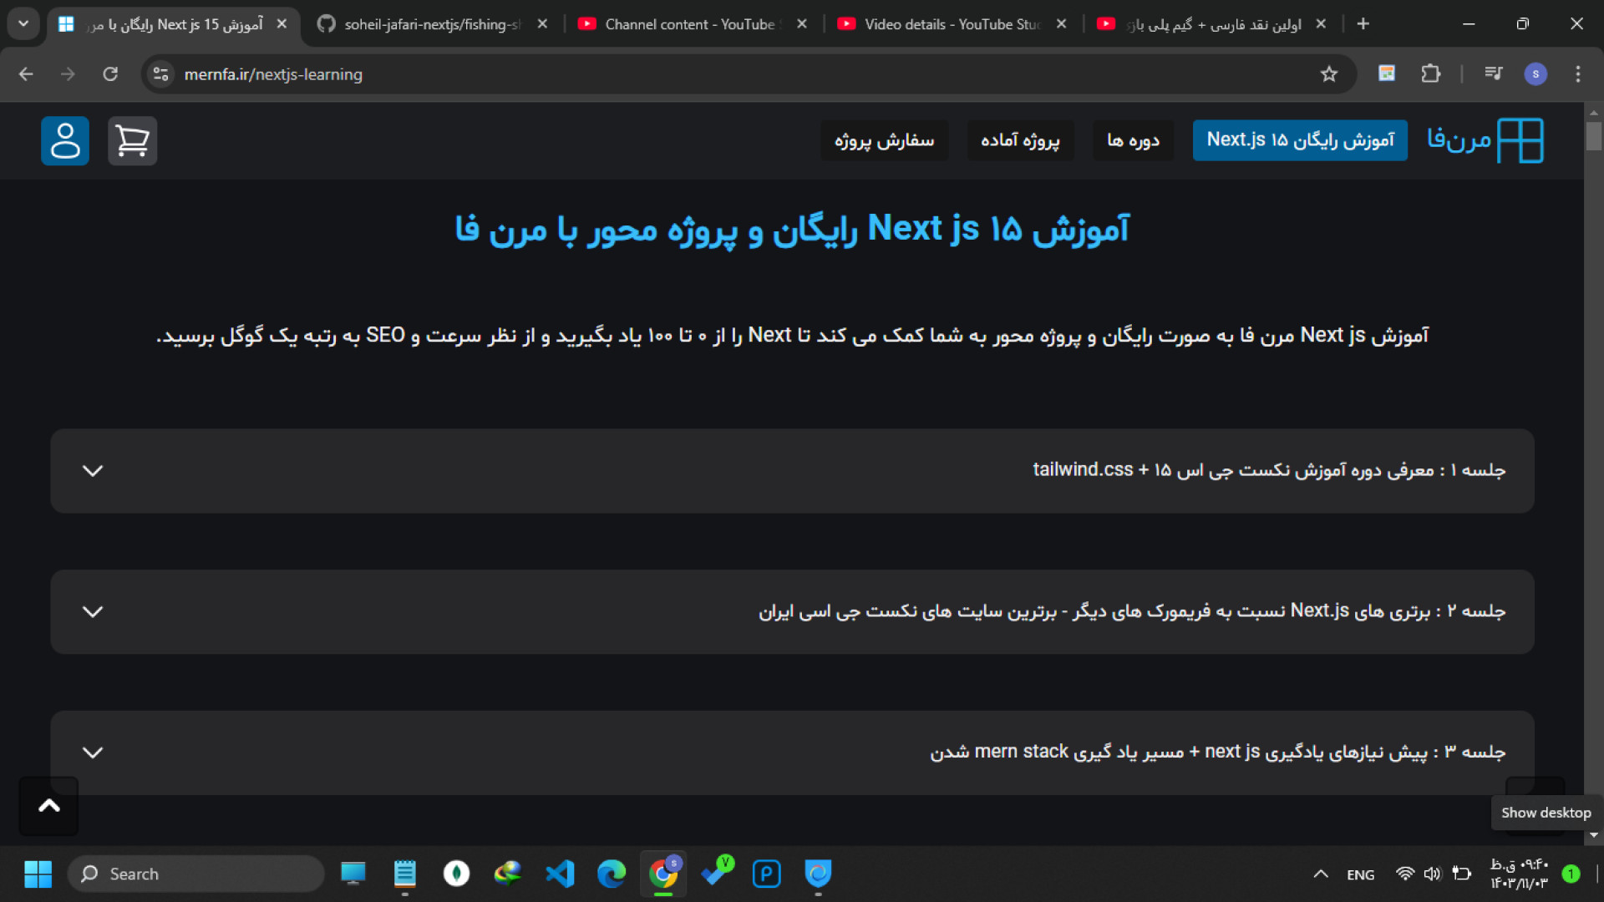This screenshot has width=1604, height=902.
Task: Open the MongoDB Compass leaf icon
Action: pyautogui.click(x=456, y=874)
